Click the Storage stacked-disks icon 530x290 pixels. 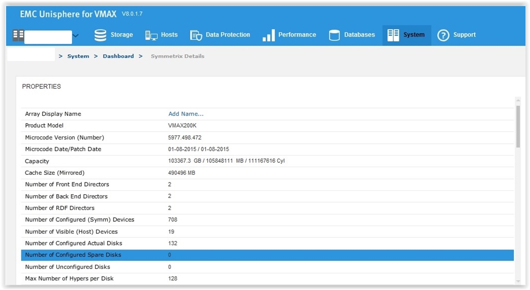point(101,35)
